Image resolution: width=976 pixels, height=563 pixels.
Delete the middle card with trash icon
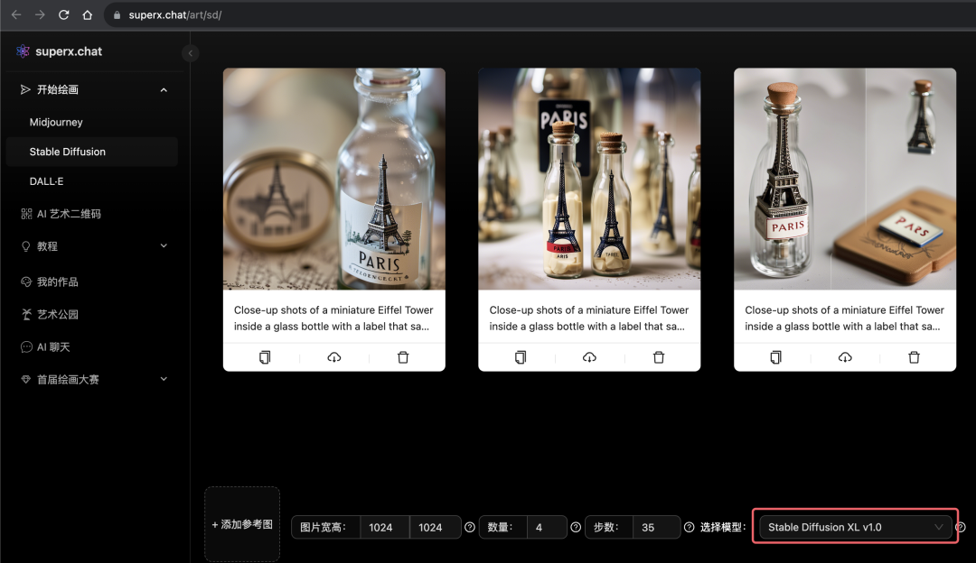pyautogui.click(x=659, y=357)
